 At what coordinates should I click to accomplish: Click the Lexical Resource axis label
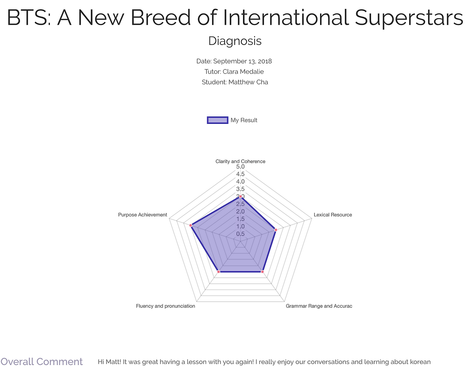click(x=333, y=215)
